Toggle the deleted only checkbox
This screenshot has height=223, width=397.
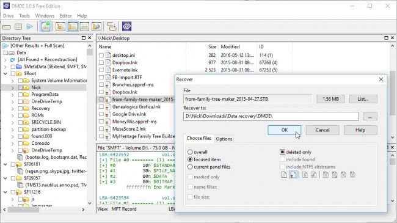(282, 152)
